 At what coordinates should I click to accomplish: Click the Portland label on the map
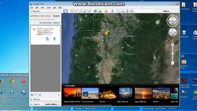[x=128, y=15]
